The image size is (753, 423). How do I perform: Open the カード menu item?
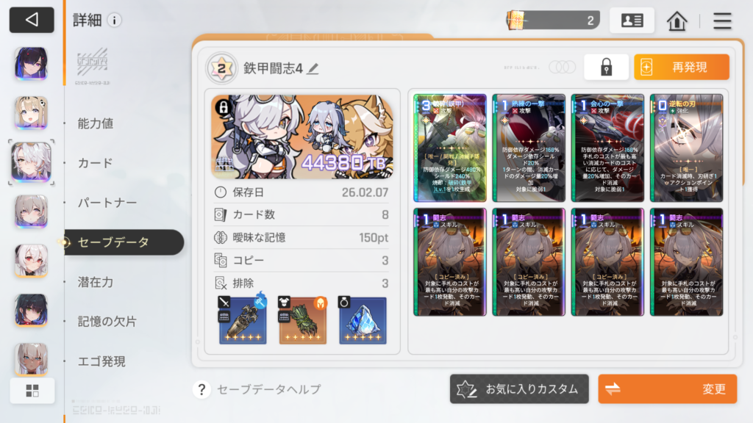coord(95,163)
